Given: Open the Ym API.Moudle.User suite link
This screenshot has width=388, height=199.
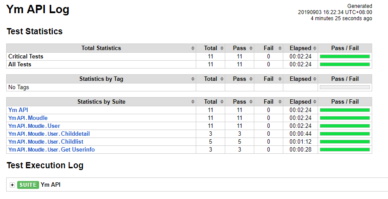Looking at the screenshot, I should tap(34, 126).
